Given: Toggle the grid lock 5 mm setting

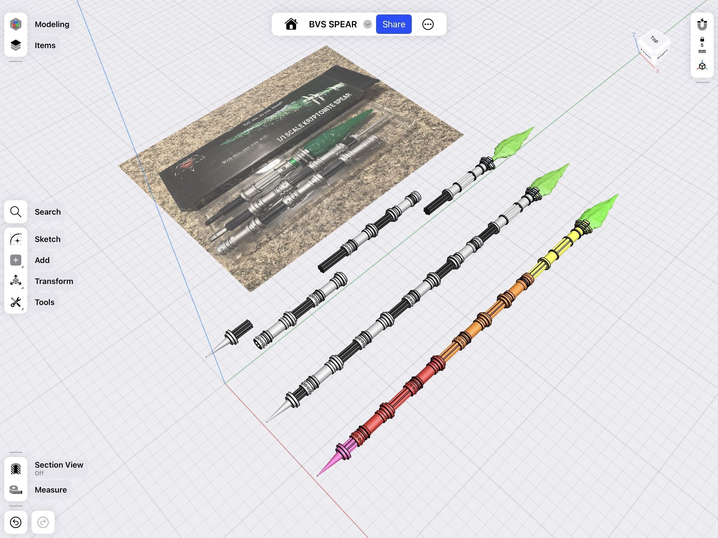Looking at the screenshot, I should [702, 45].
